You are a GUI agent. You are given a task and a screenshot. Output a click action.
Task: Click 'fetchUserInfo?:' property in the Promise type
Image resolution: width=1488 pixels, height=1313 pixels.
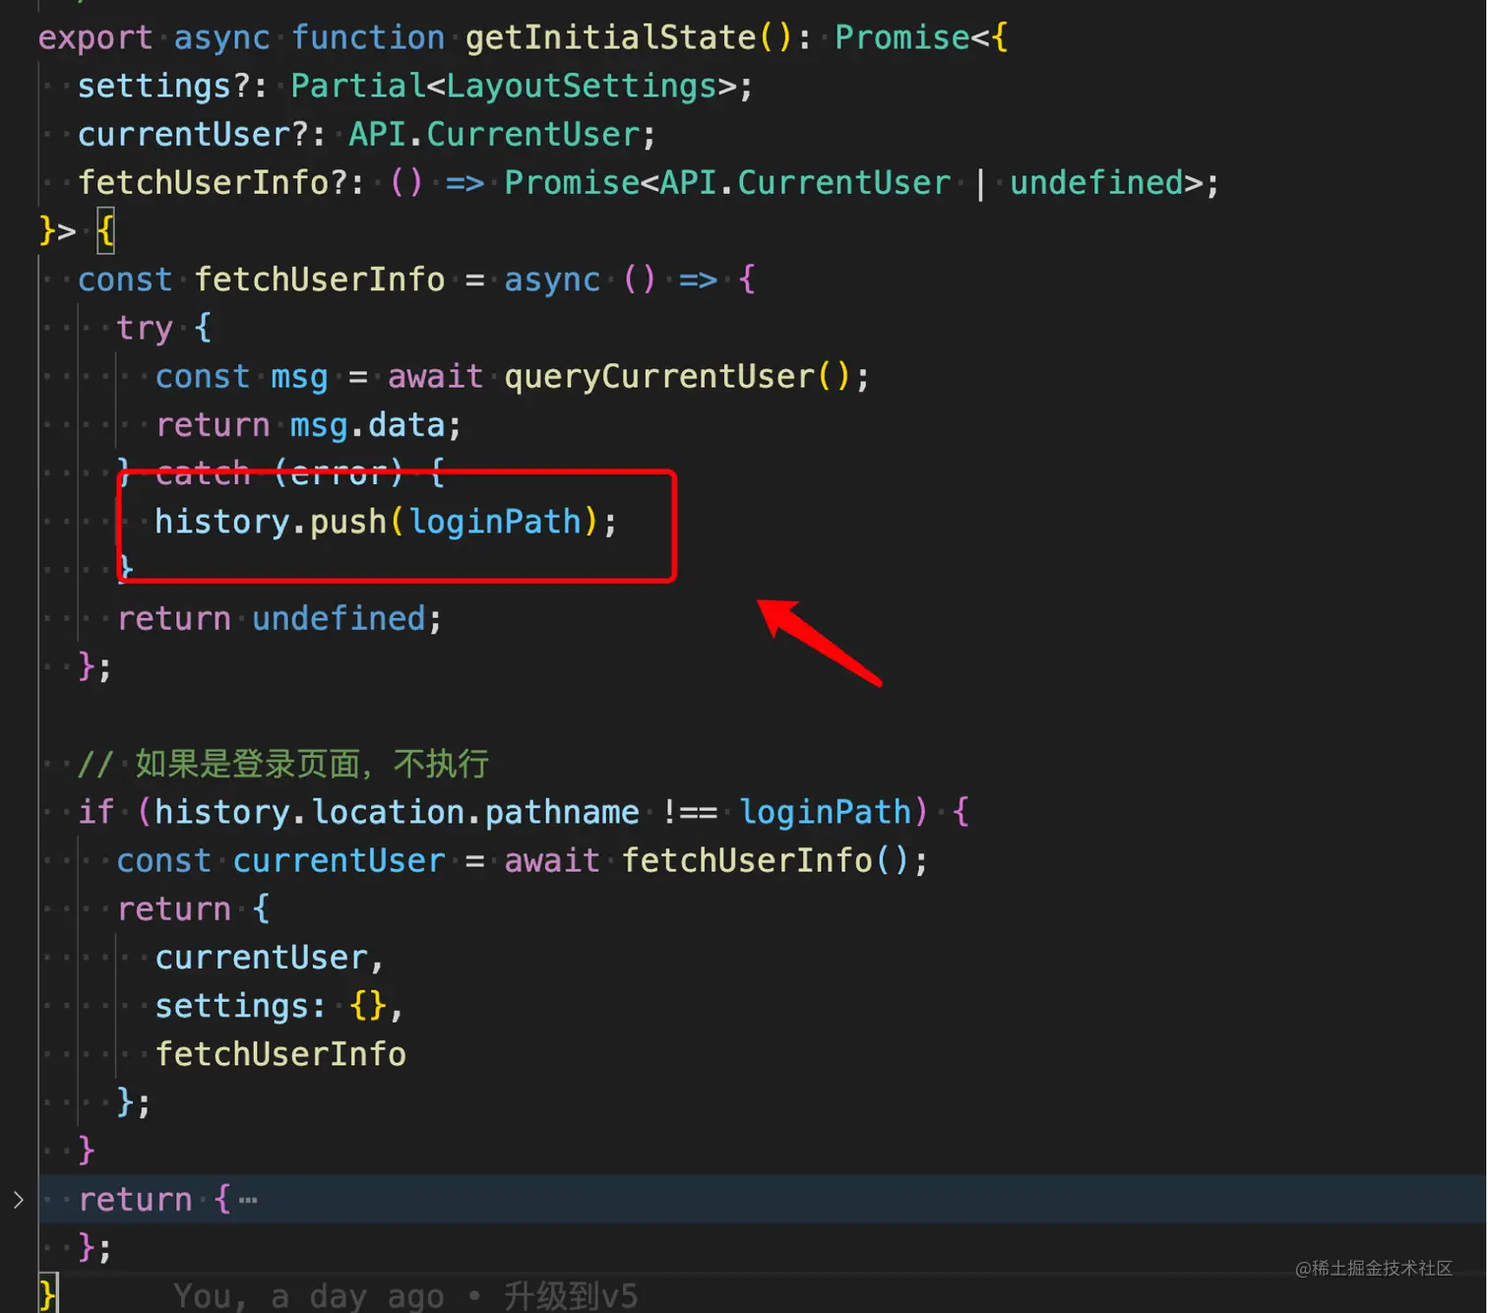point(221,183)
